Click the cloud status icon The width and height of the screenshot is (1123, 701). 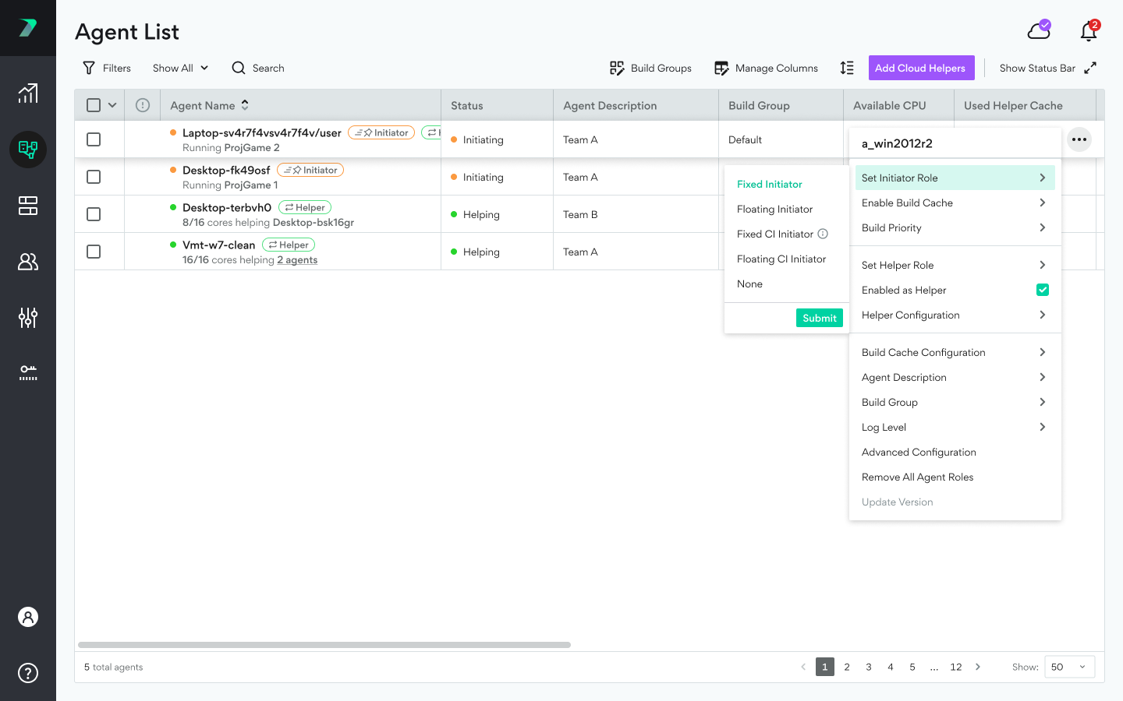[1039, 30]
